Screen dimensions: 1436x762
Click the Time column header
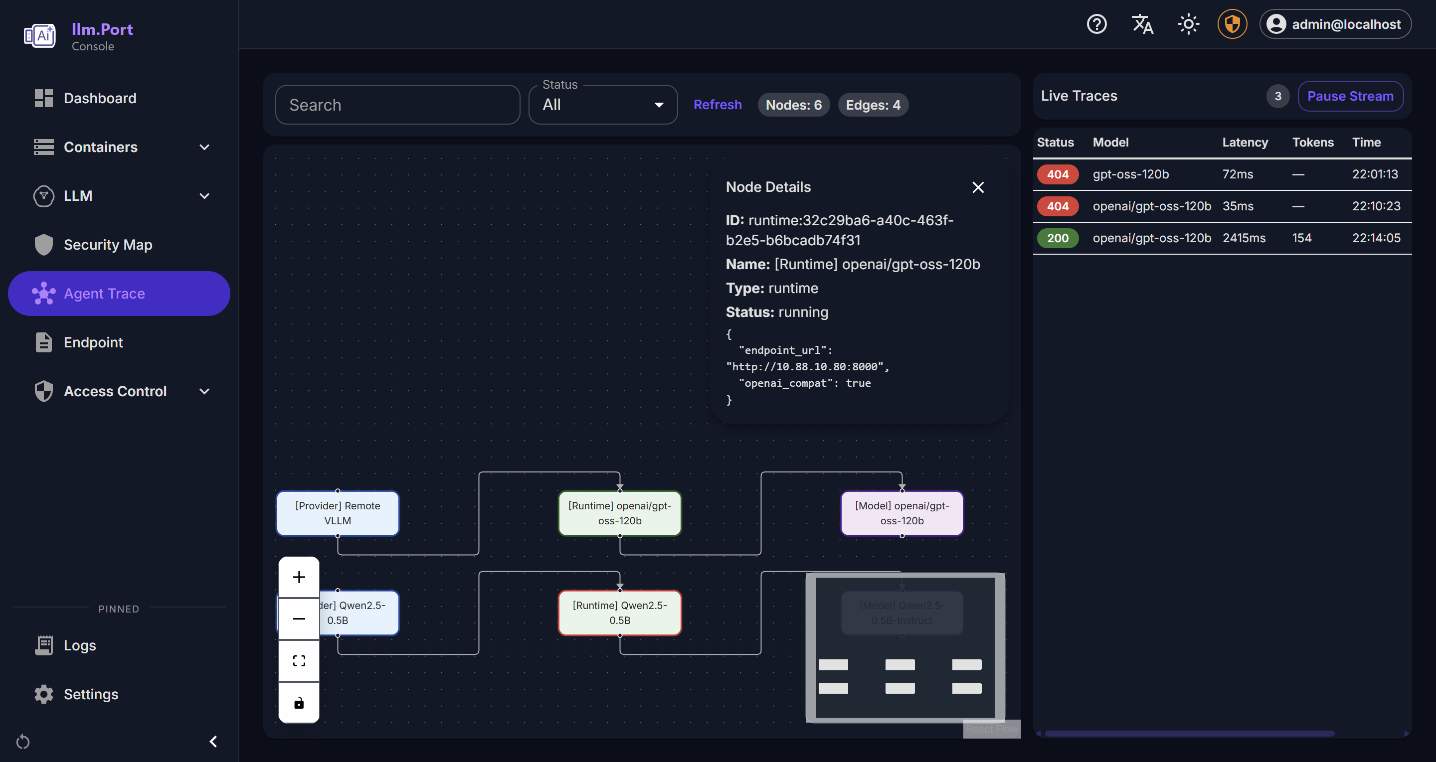tap(1366, 142)
